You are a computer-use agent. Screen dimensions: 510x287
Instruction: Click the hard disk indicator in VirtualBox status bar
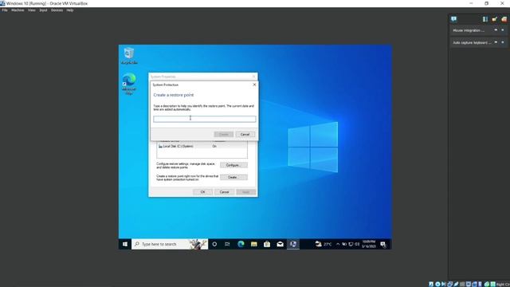(430, 284)
